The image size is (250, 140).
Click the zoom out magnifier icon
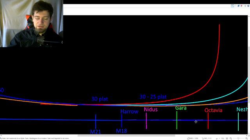tap(230, 138)
